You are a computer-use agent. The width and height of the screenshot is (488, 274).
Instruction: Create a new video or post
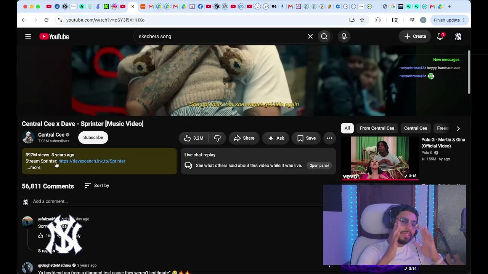(x=415, y=37)
